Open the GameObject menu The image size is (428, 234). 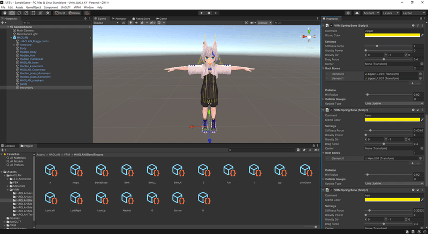[x=33, y=7]
